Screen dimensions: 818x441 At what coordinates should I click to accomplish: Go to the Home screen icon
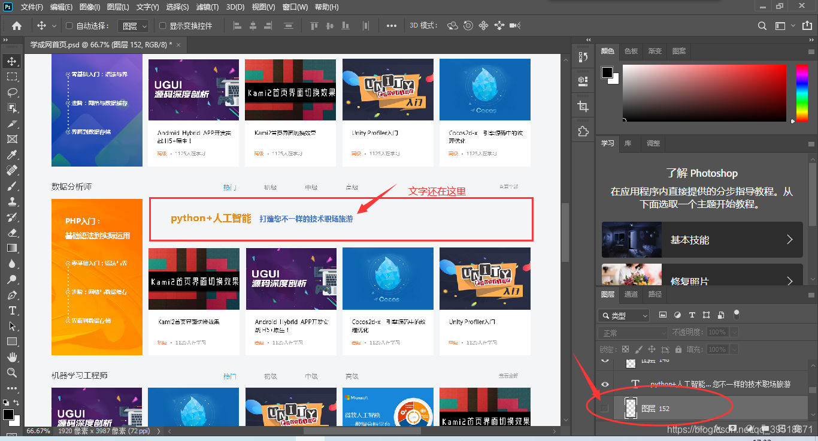tap(17, 26)
